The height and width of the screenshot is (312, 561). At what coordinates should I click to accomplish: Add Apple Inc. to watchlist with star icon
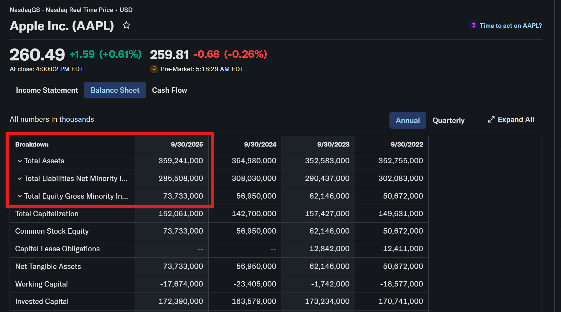(126, 25)
